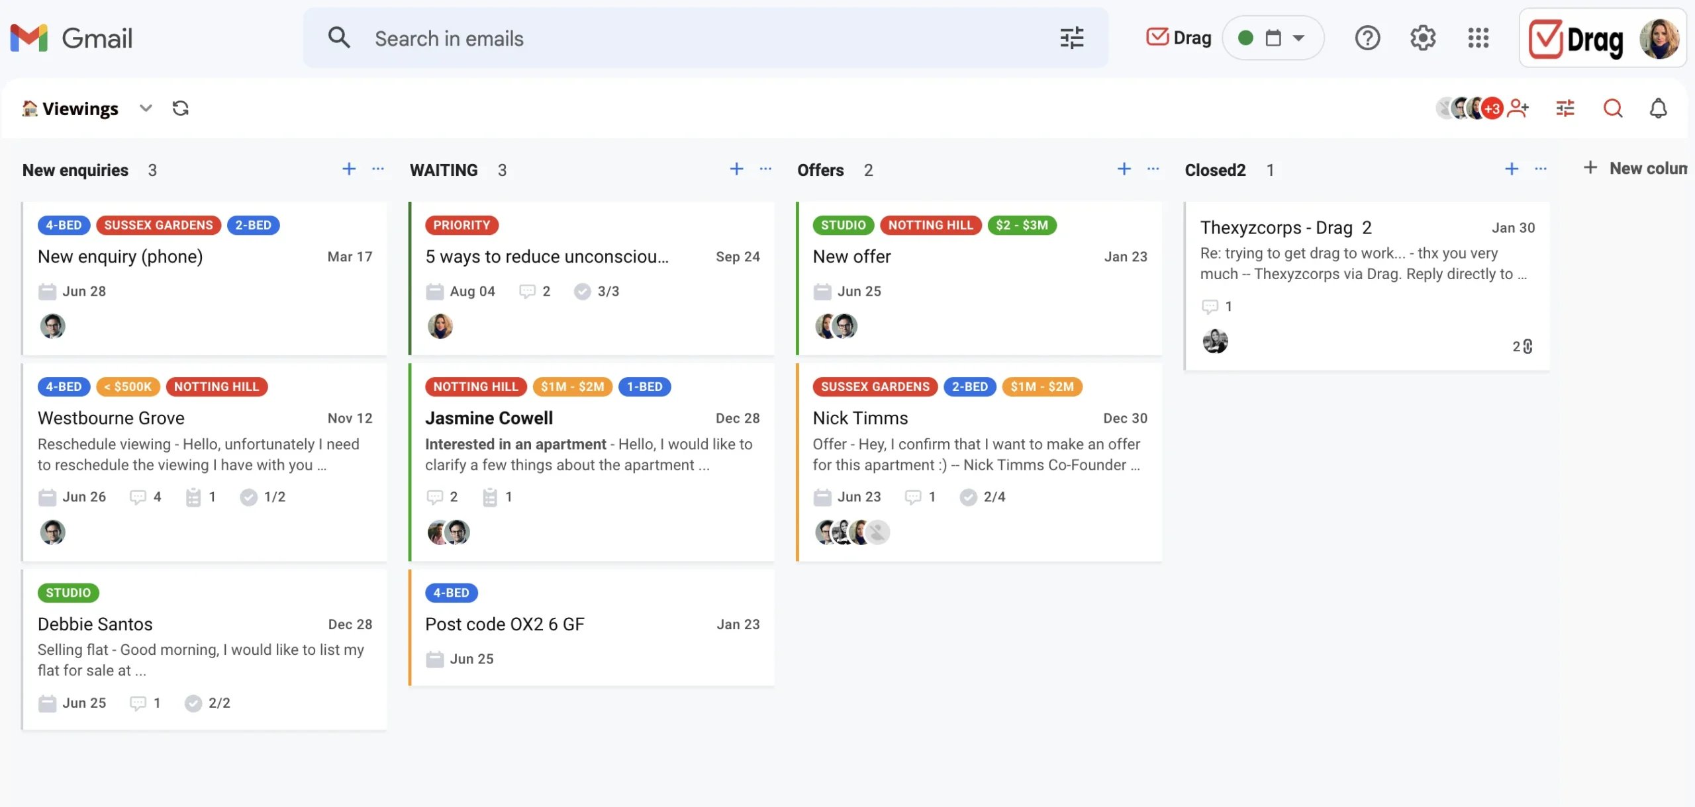Add a card to WAITING column
1695x807 pixels.
pos(736,169)
